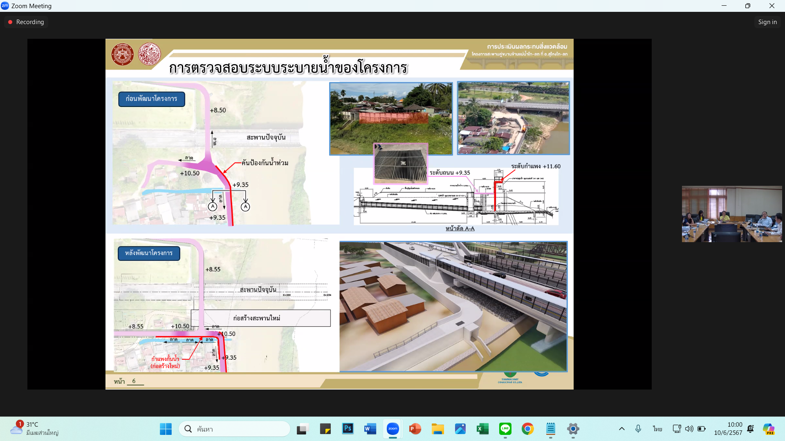Image resolution: width=785 pixels, height=441 pixels.
Task: Expand the hidden system tray icons chevron
Action: 621,429
